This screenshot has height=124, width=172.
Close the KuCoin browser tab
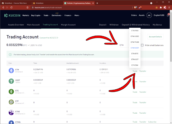(x=93, y=3)
